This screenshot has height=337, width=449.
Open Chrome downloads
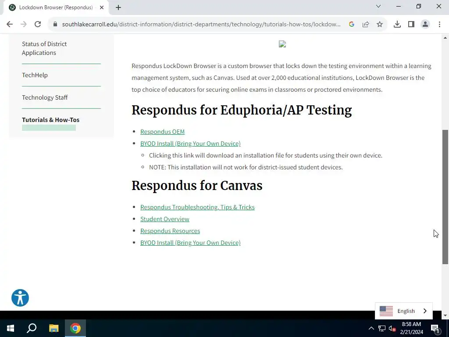[397, 25]
